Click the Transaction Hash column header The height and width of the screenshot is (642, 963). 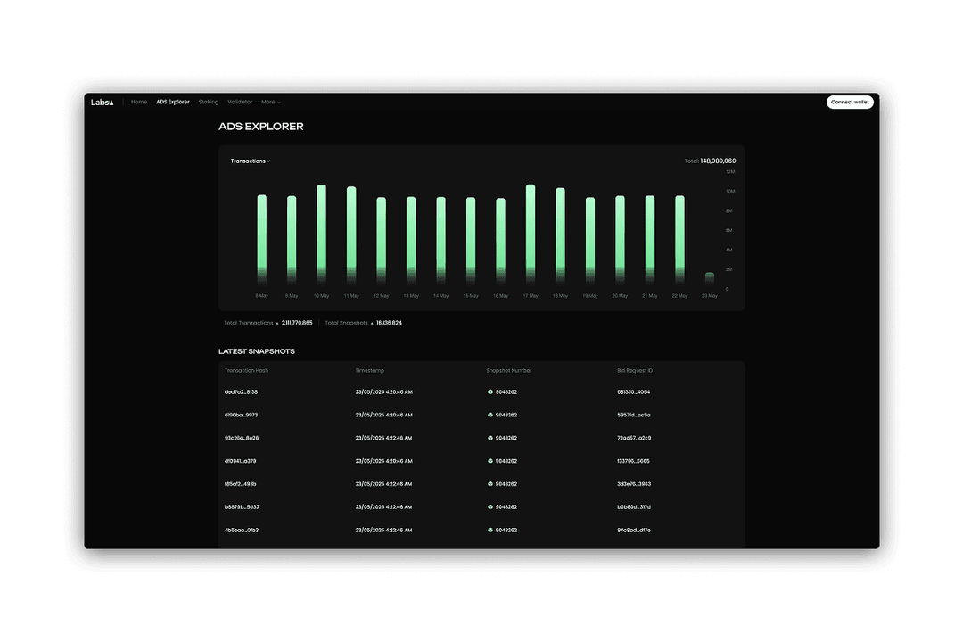click(246, 370)
